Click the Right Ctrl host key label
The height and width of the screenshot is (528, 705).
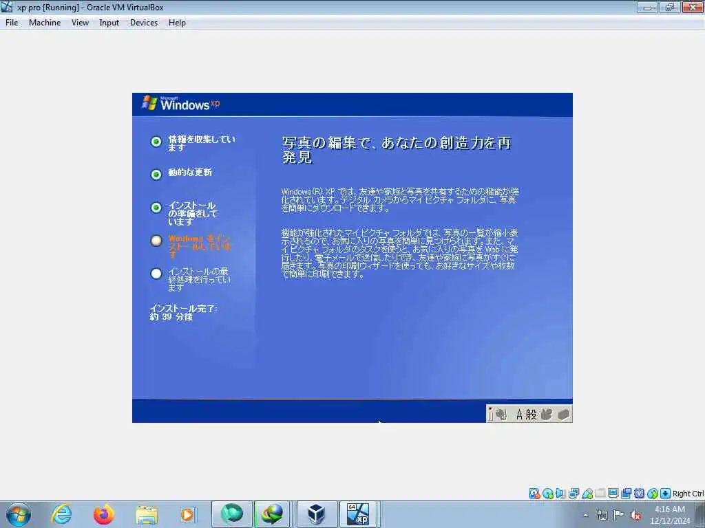click(688, 494)
